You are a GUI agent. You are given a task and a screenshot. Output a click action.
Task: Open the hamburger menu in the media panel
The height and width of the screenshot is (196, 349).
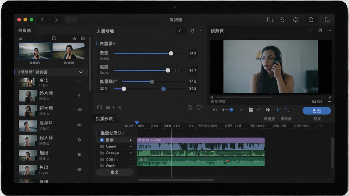(20, 38)
